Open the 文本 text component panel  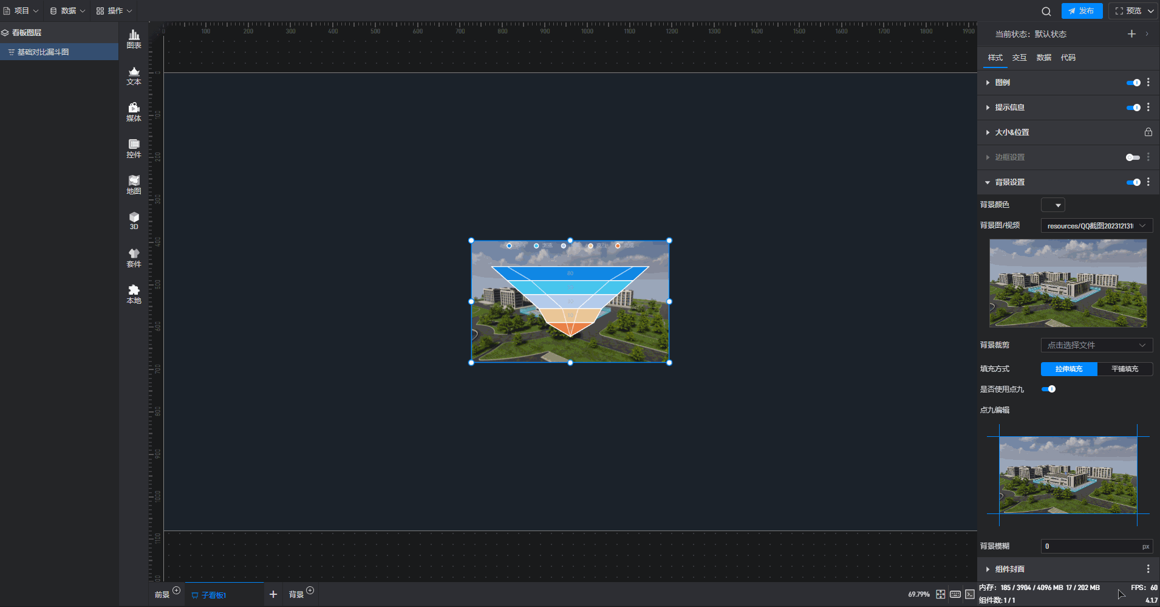click(x=134, y=76)
